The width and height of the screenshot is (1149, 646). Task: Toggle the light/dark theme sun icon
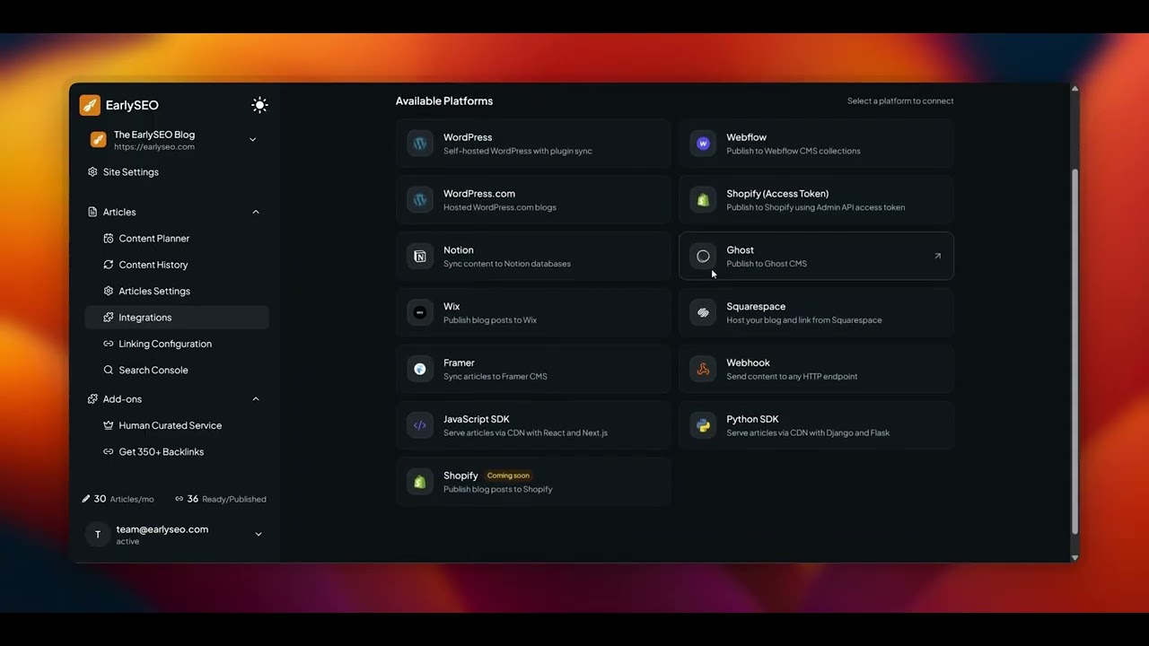click(259, 105)
